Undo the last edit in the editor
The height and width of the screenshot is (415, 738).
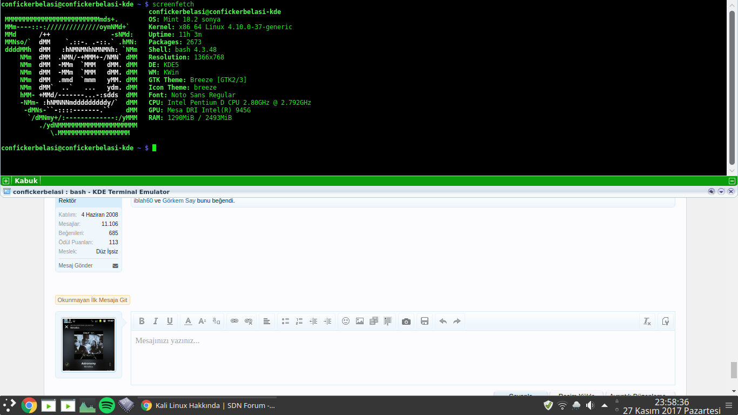443,321
